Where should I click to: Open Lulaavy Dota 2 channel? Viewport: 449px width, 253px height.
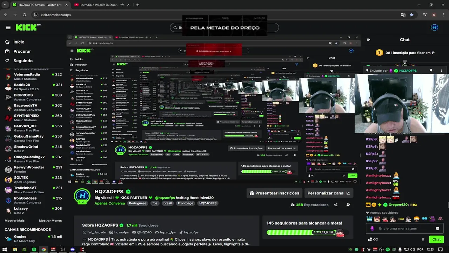pos(33,210)
